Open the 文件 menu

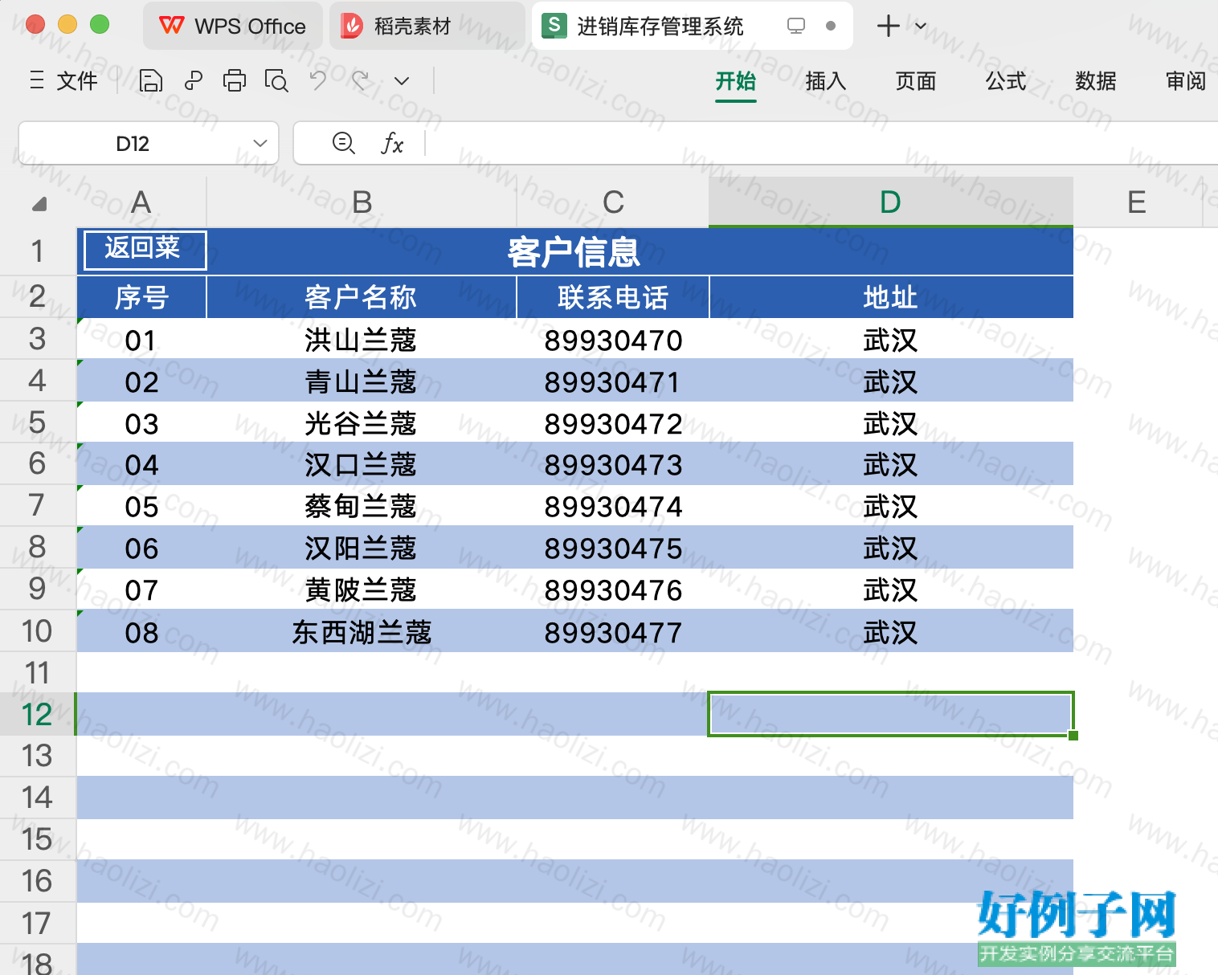point(63,80)
